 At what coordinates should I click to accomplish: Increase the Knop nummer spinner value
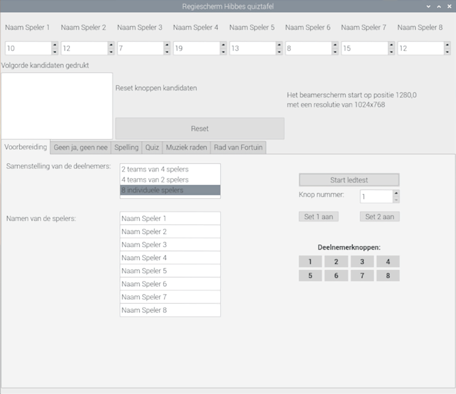point(396,194)
